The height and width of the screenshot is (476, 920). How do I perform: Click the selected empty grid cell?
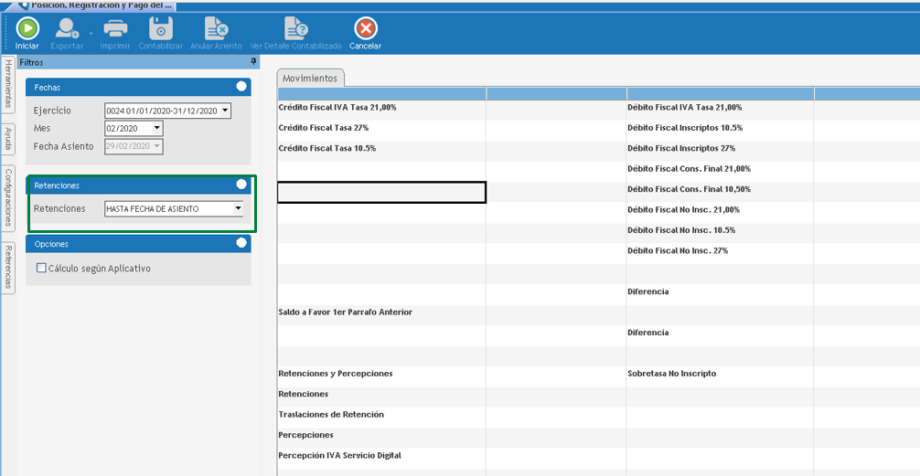(381, 192)
